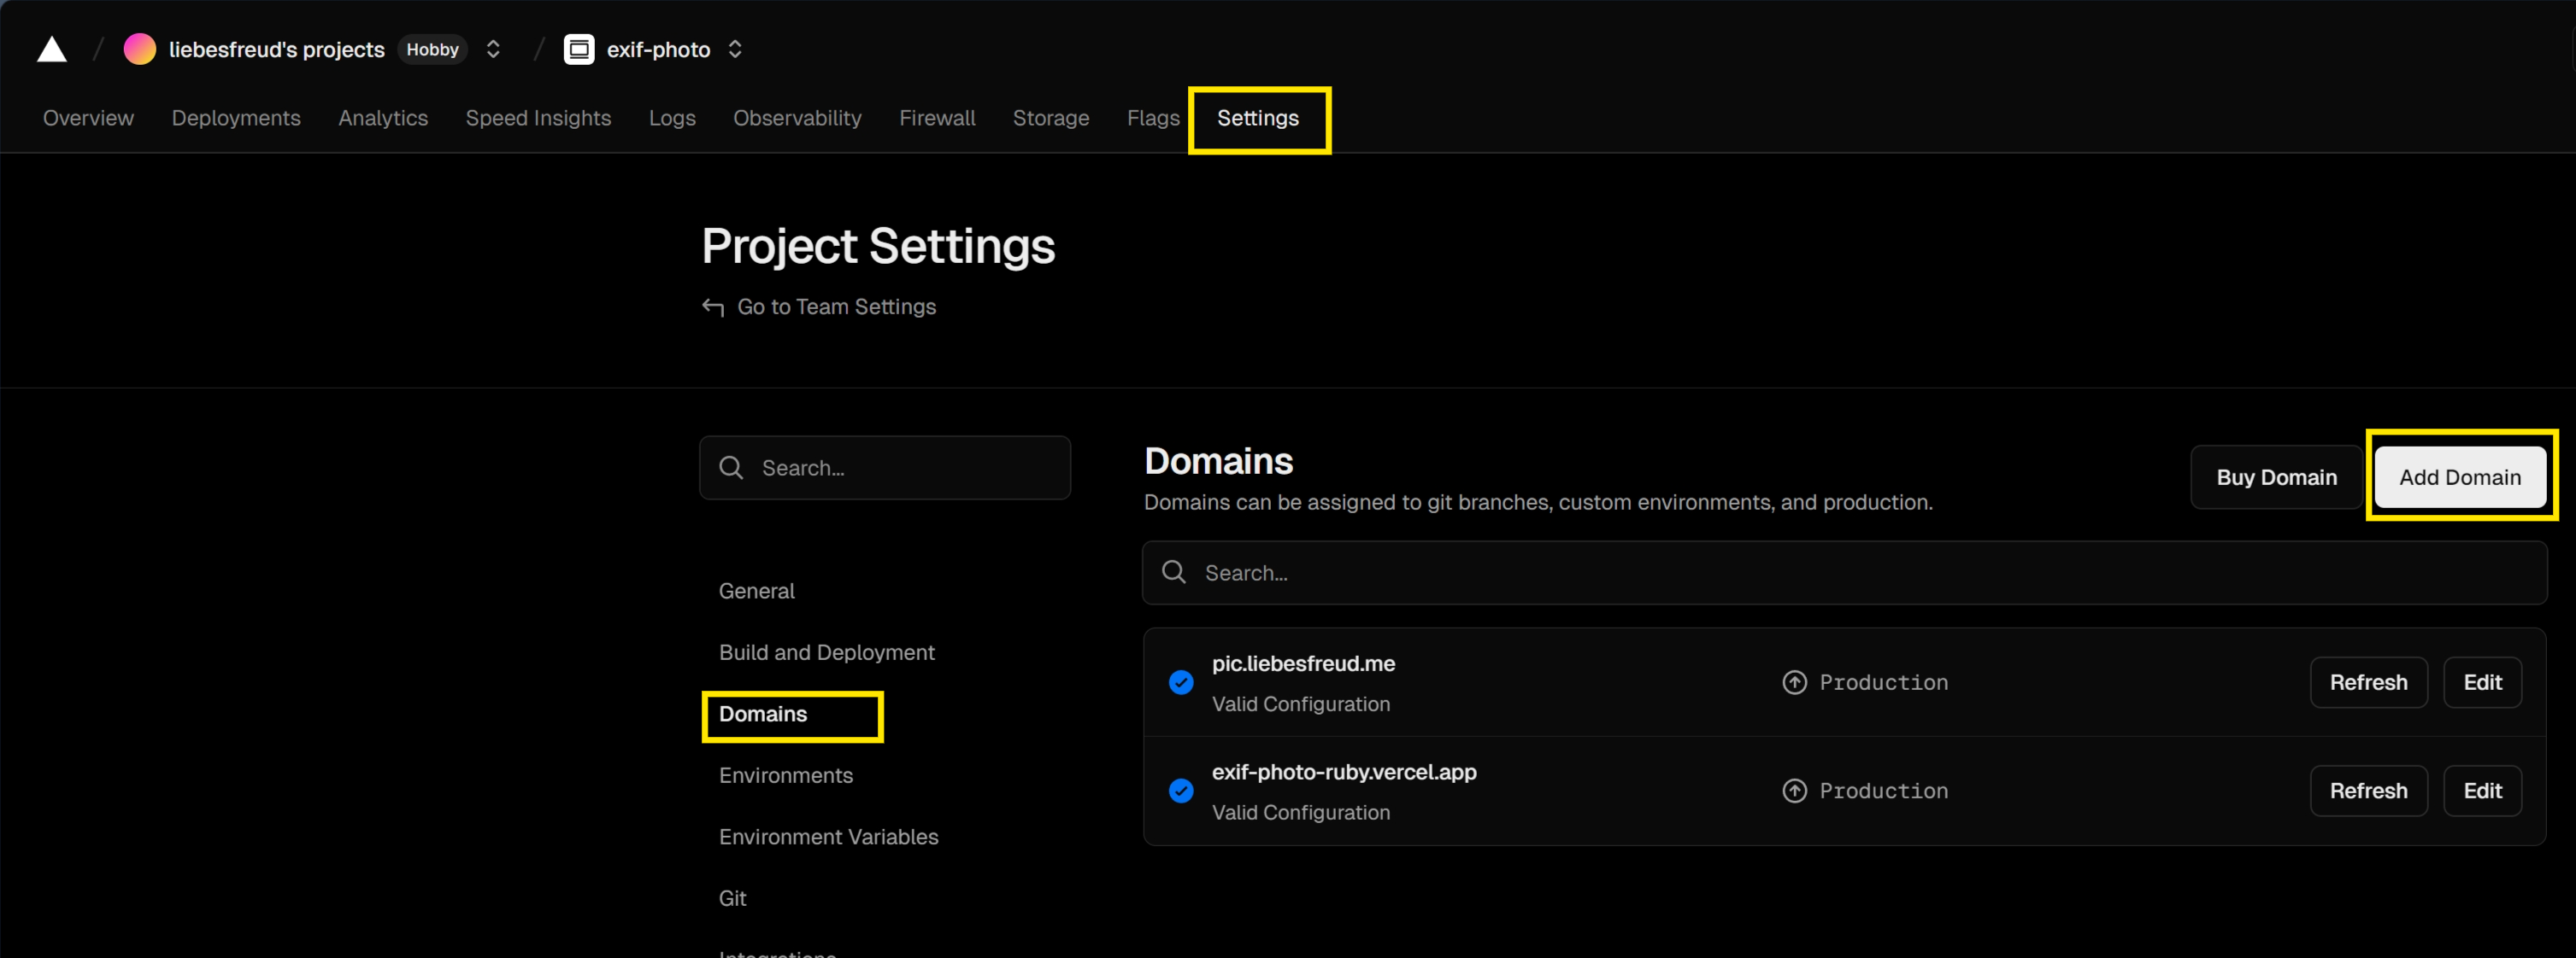Open the team switcher chevrons
2576x958 pixels.
click(x=493, y=50)
